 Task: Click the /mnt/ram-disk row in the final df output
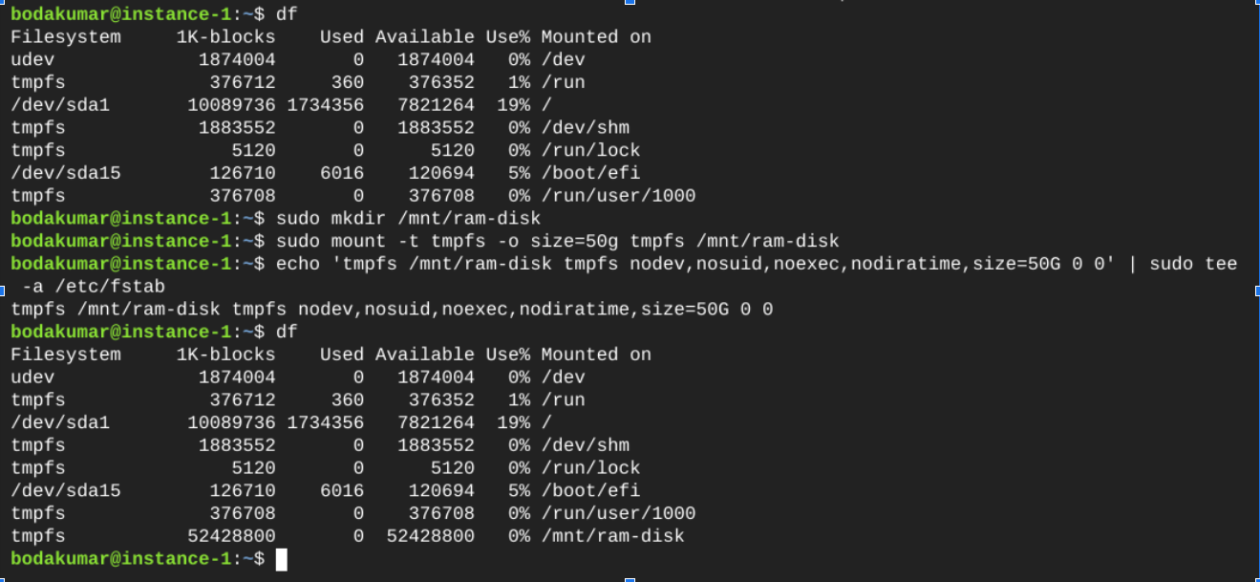click(348, 536)
